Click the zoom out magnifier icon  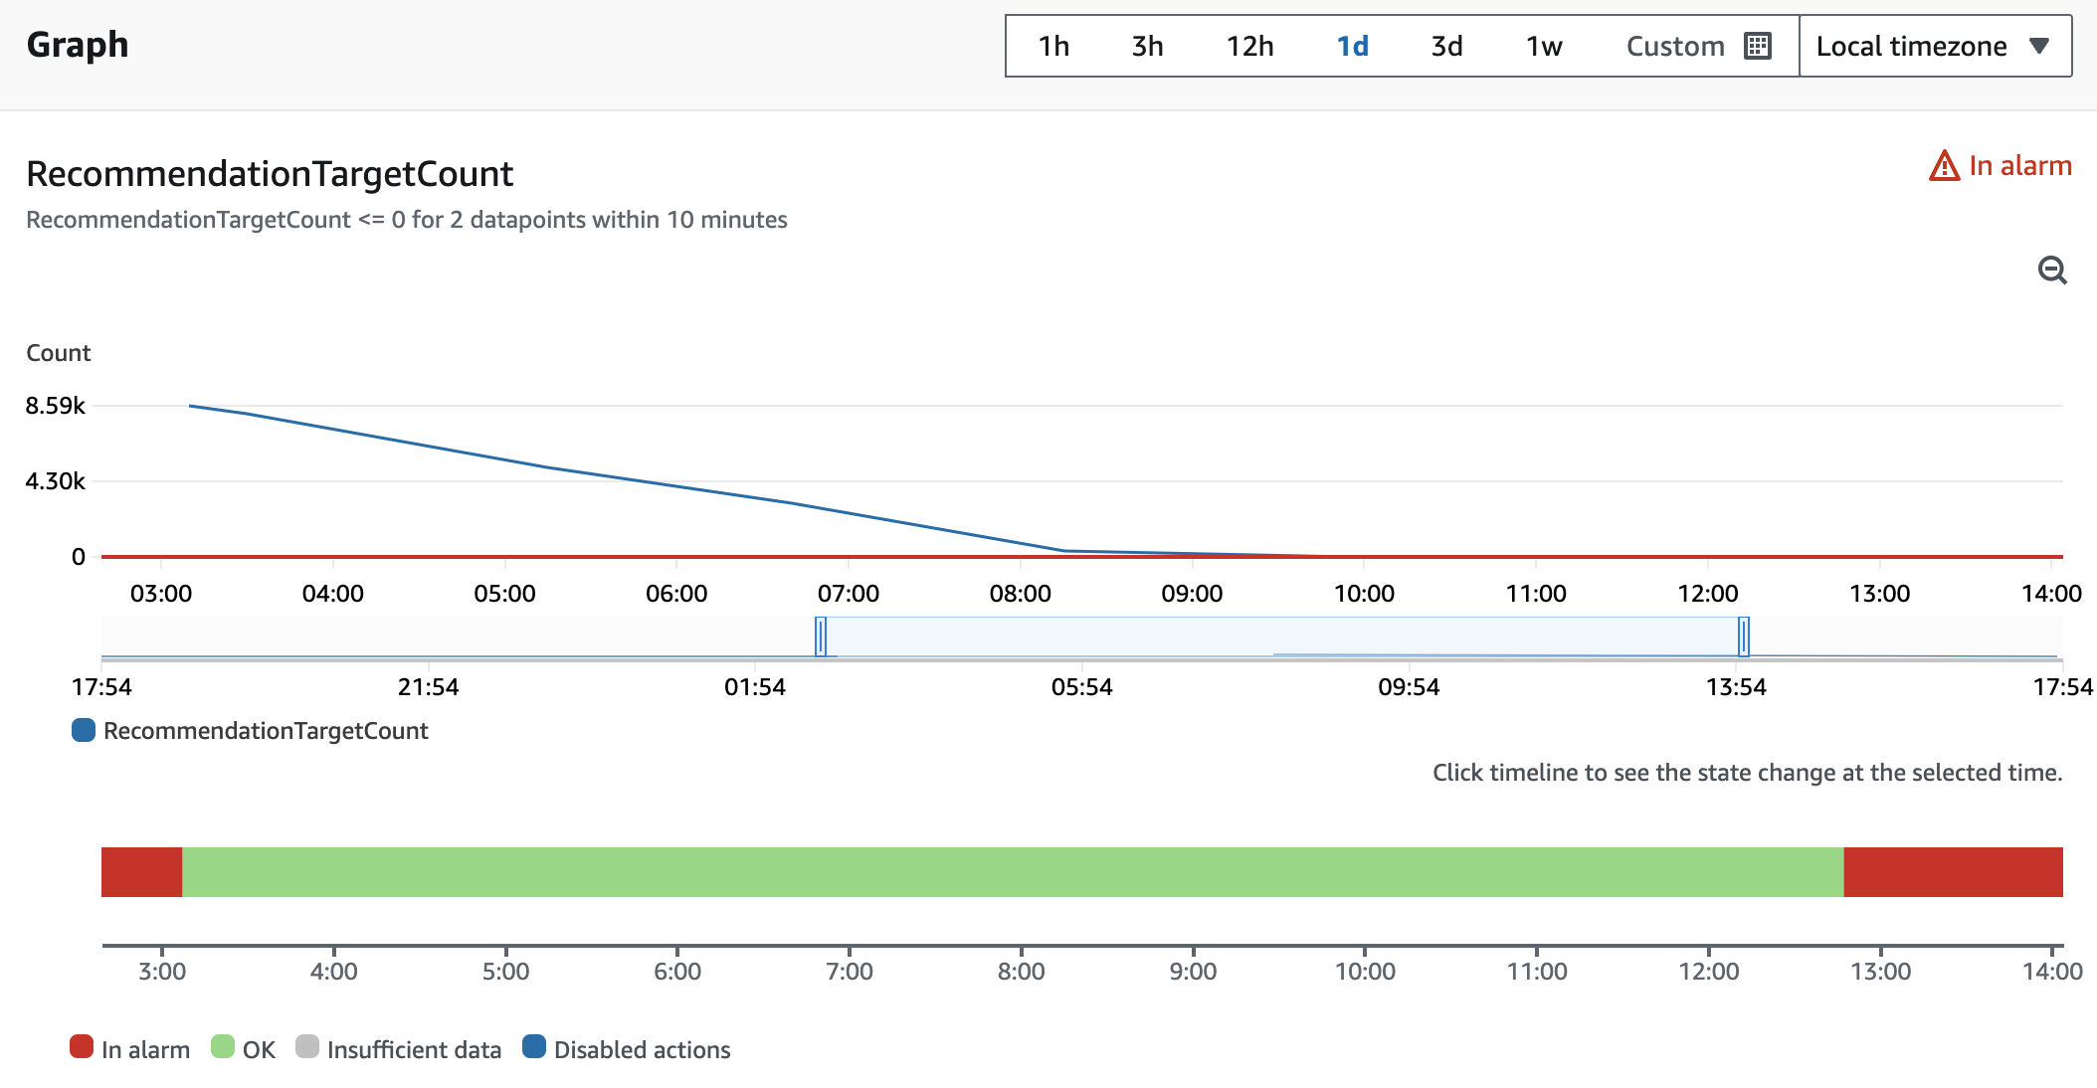[x=2052, y=270]
